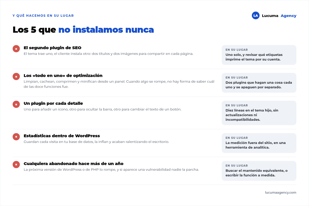Select the 'Cualquiera abandonado hace más de un año' heading
Screen dimensions: 309x206
pos(74,164)
